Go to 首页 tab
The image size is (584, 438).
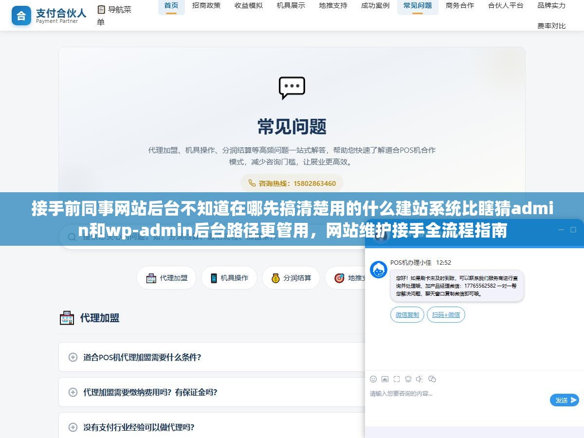click(171, 6)
